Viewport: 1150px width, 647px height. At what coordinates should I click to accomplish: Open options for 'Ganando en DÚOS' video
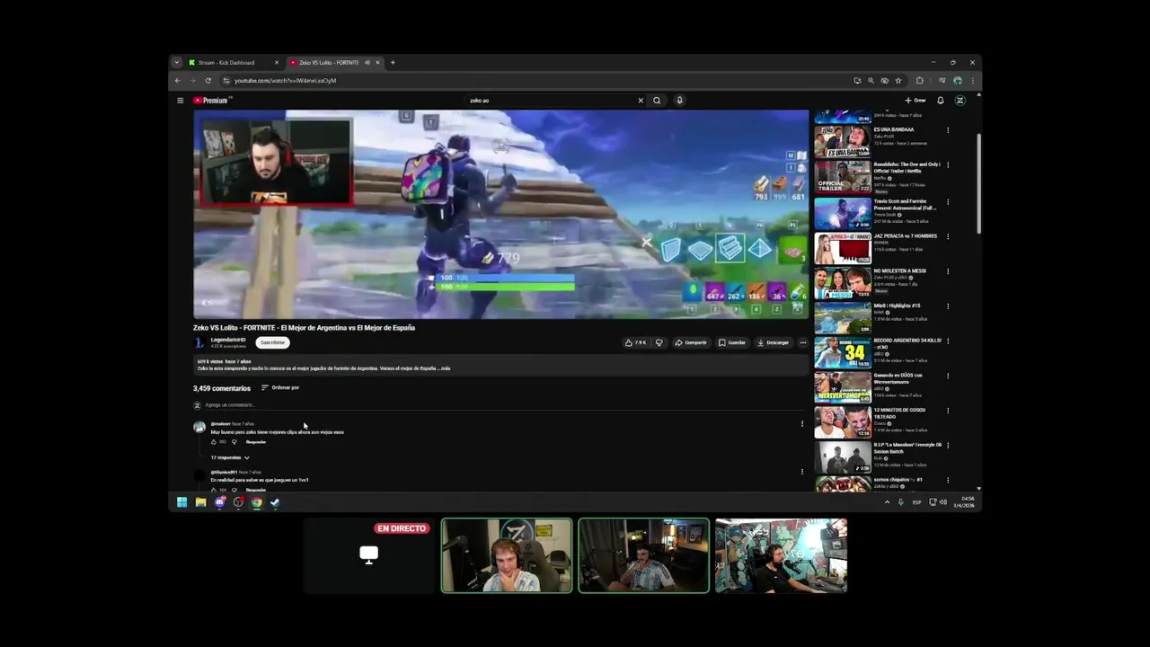[x=948, y=376]
